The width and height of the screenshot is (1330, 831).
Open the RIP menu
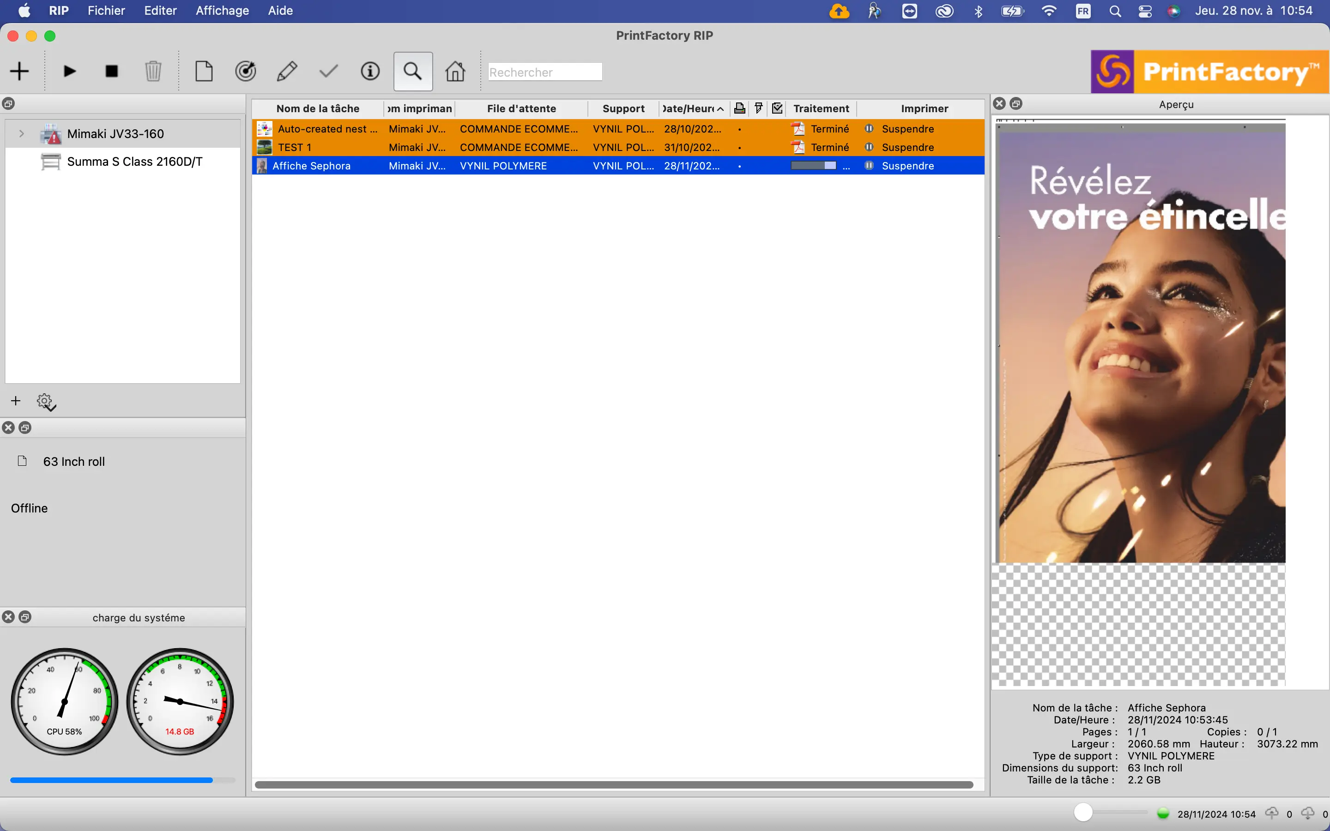[x=59, y=11]
